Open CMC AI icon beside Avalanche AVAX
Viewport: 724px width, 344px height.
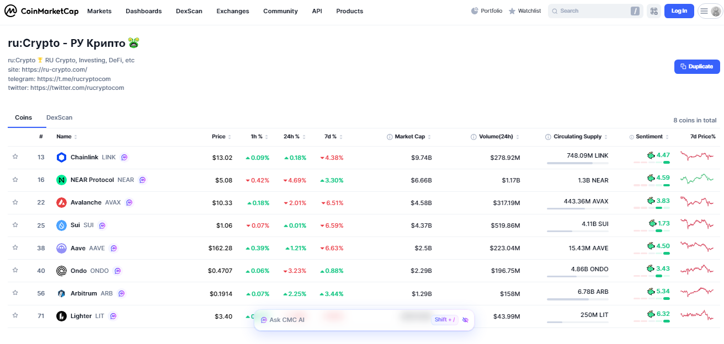click(129, 202)
